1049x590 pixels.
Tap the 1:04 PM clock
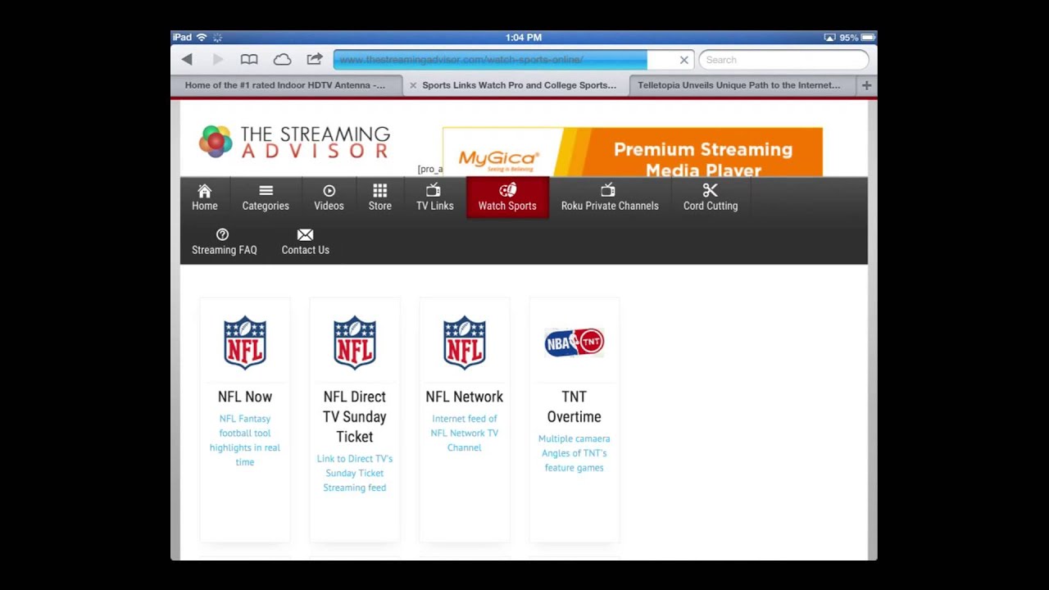point(524,38)
